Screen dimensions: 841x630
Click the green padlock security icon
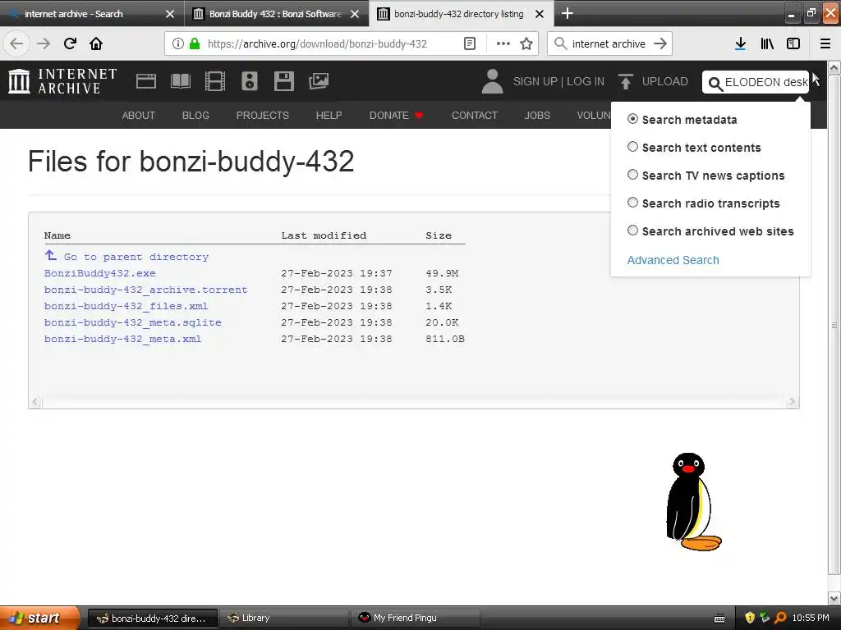195,43
